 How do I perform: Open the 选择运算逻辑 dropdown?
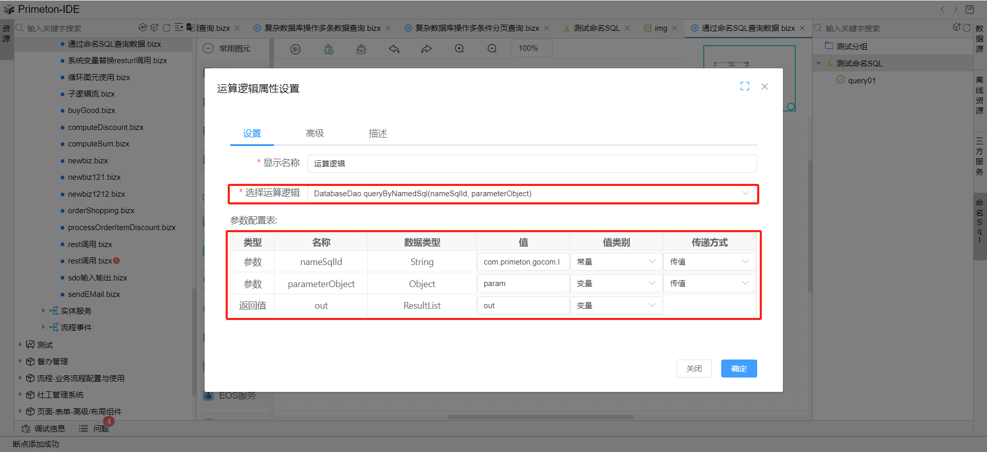[x=532, y=194]
